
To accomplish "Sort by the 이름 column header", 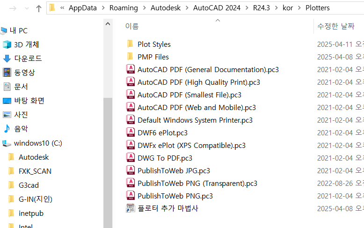I will [132, 26].
